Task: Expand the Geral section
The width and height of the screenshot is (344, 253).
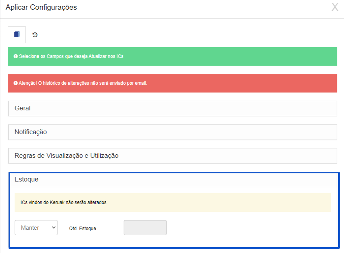Action: [173, 108]
